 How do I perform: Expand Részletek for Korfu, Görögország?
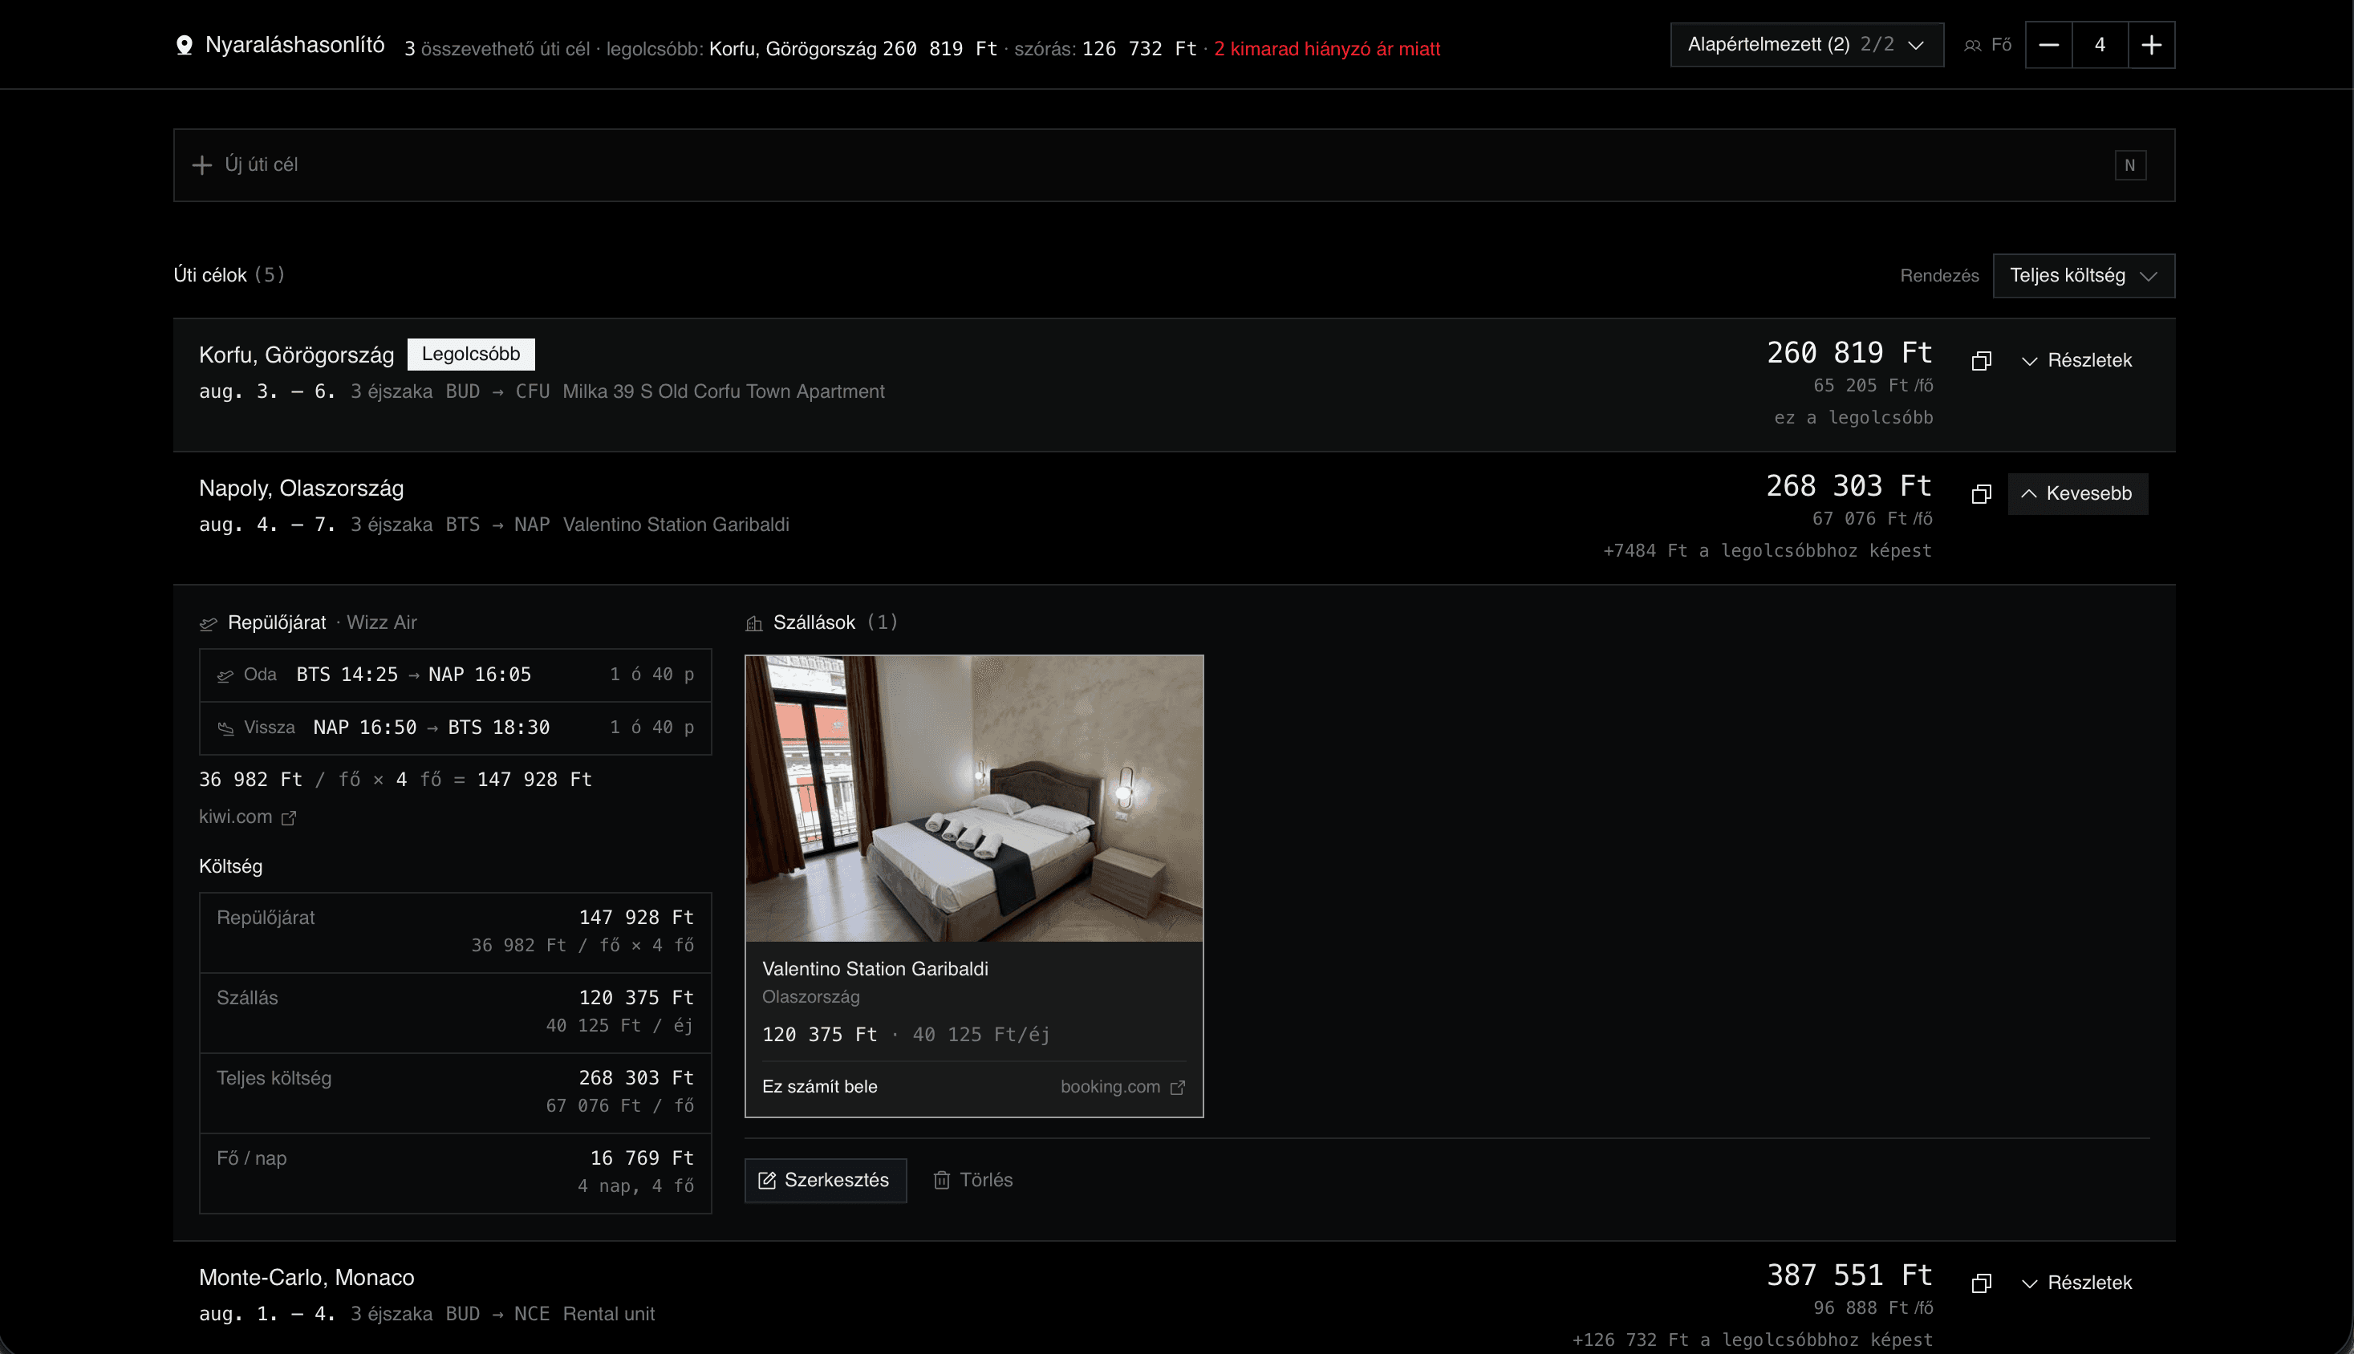pyautogui.click(x=2077, y=361)
